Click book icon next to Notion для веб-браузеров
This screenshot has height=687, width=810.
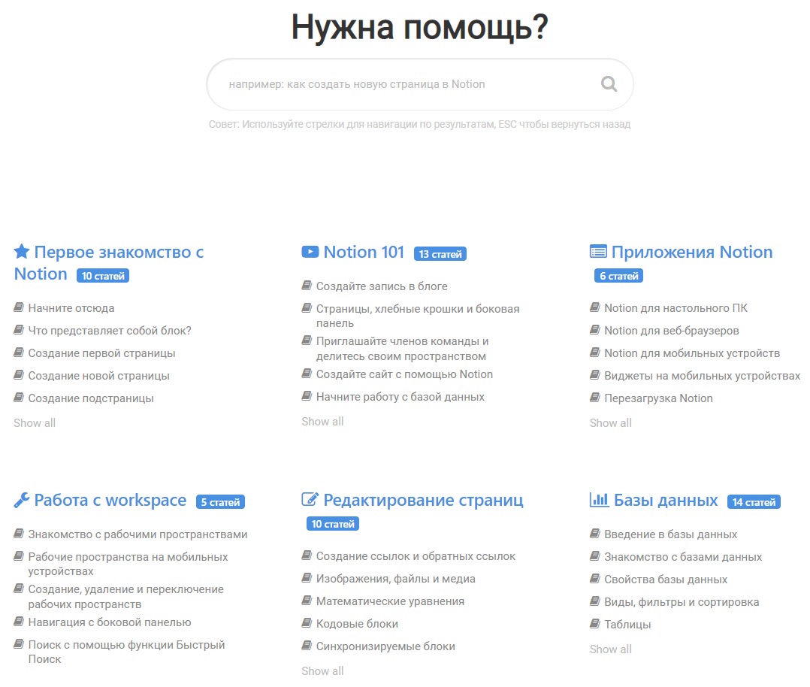coord(595,330)
